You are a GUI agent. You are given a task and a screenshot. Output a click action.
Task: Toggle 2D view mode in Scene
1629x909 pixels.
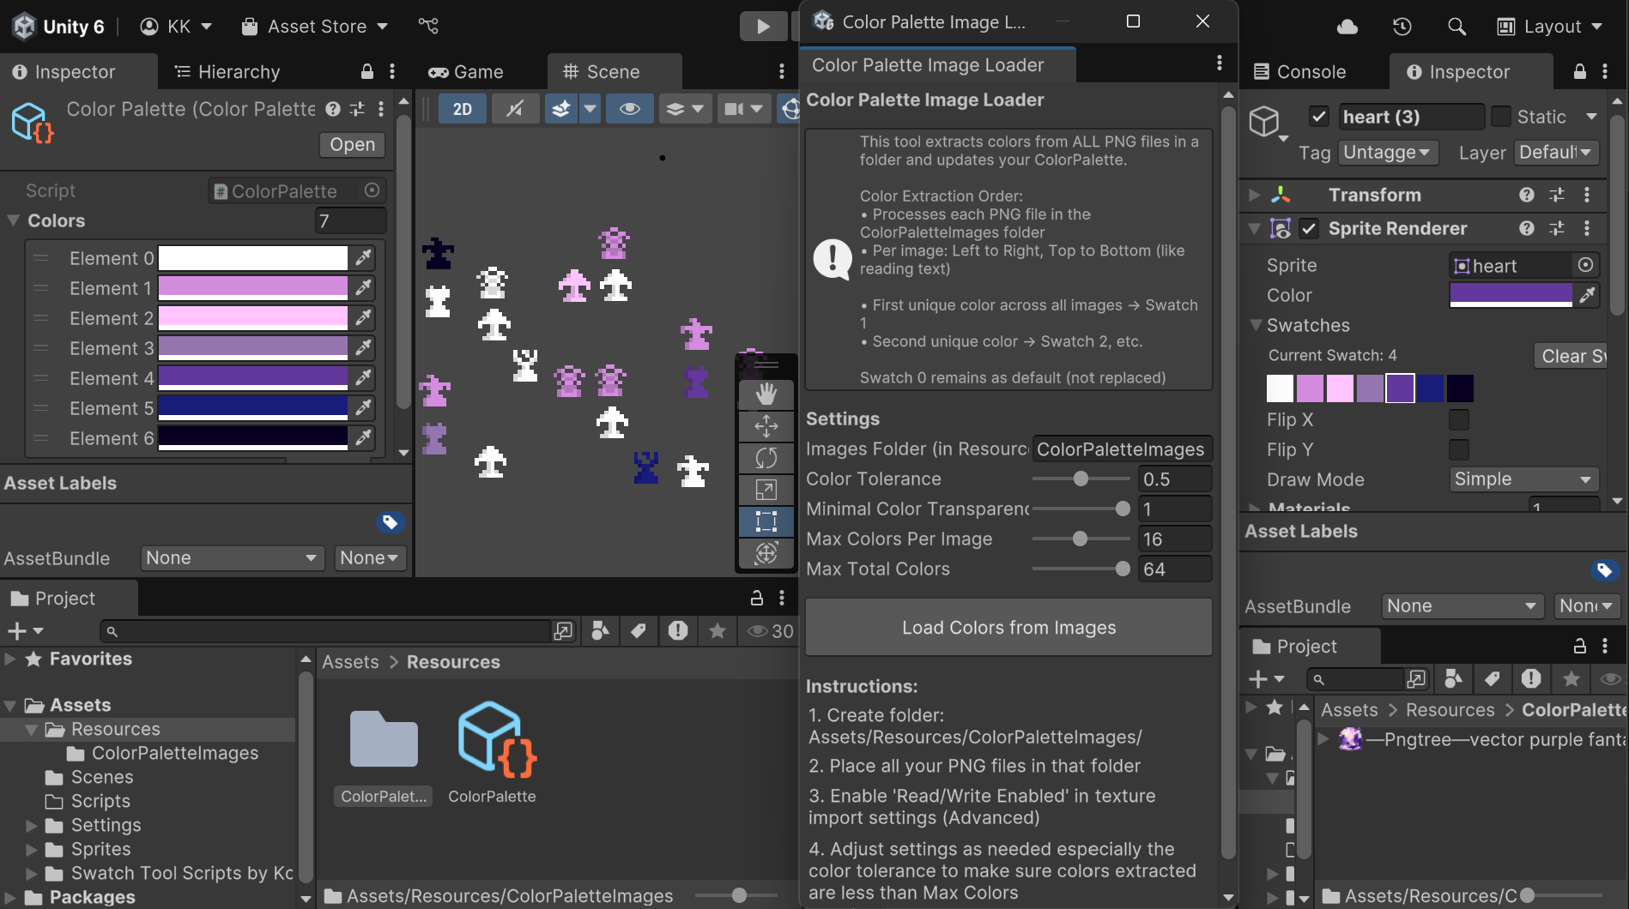click(463, 109)
